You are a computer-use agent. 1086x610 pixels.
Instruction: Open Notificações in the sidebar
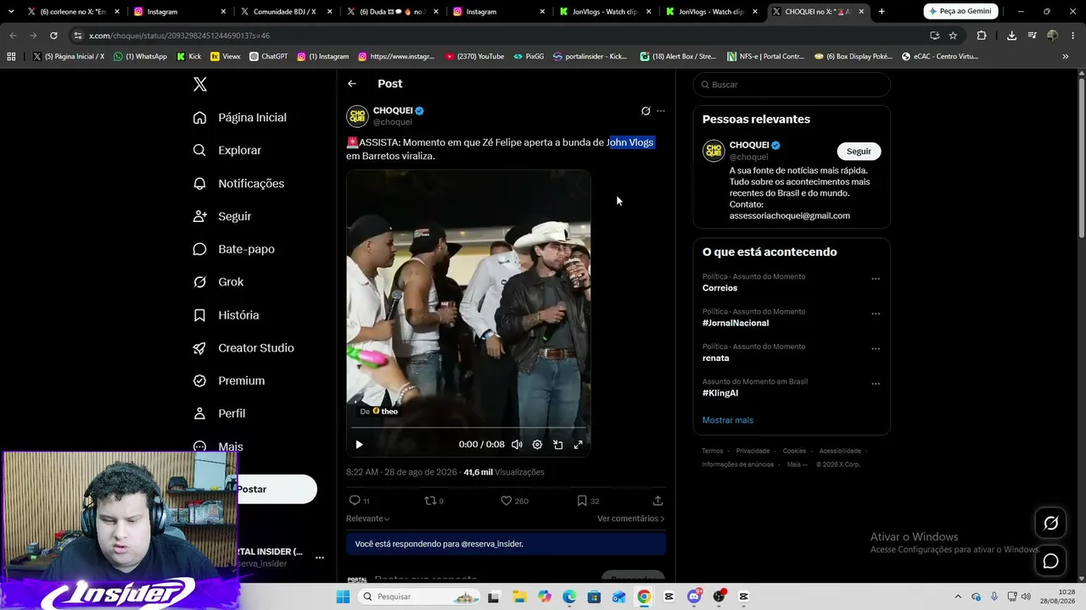(238, 183)
